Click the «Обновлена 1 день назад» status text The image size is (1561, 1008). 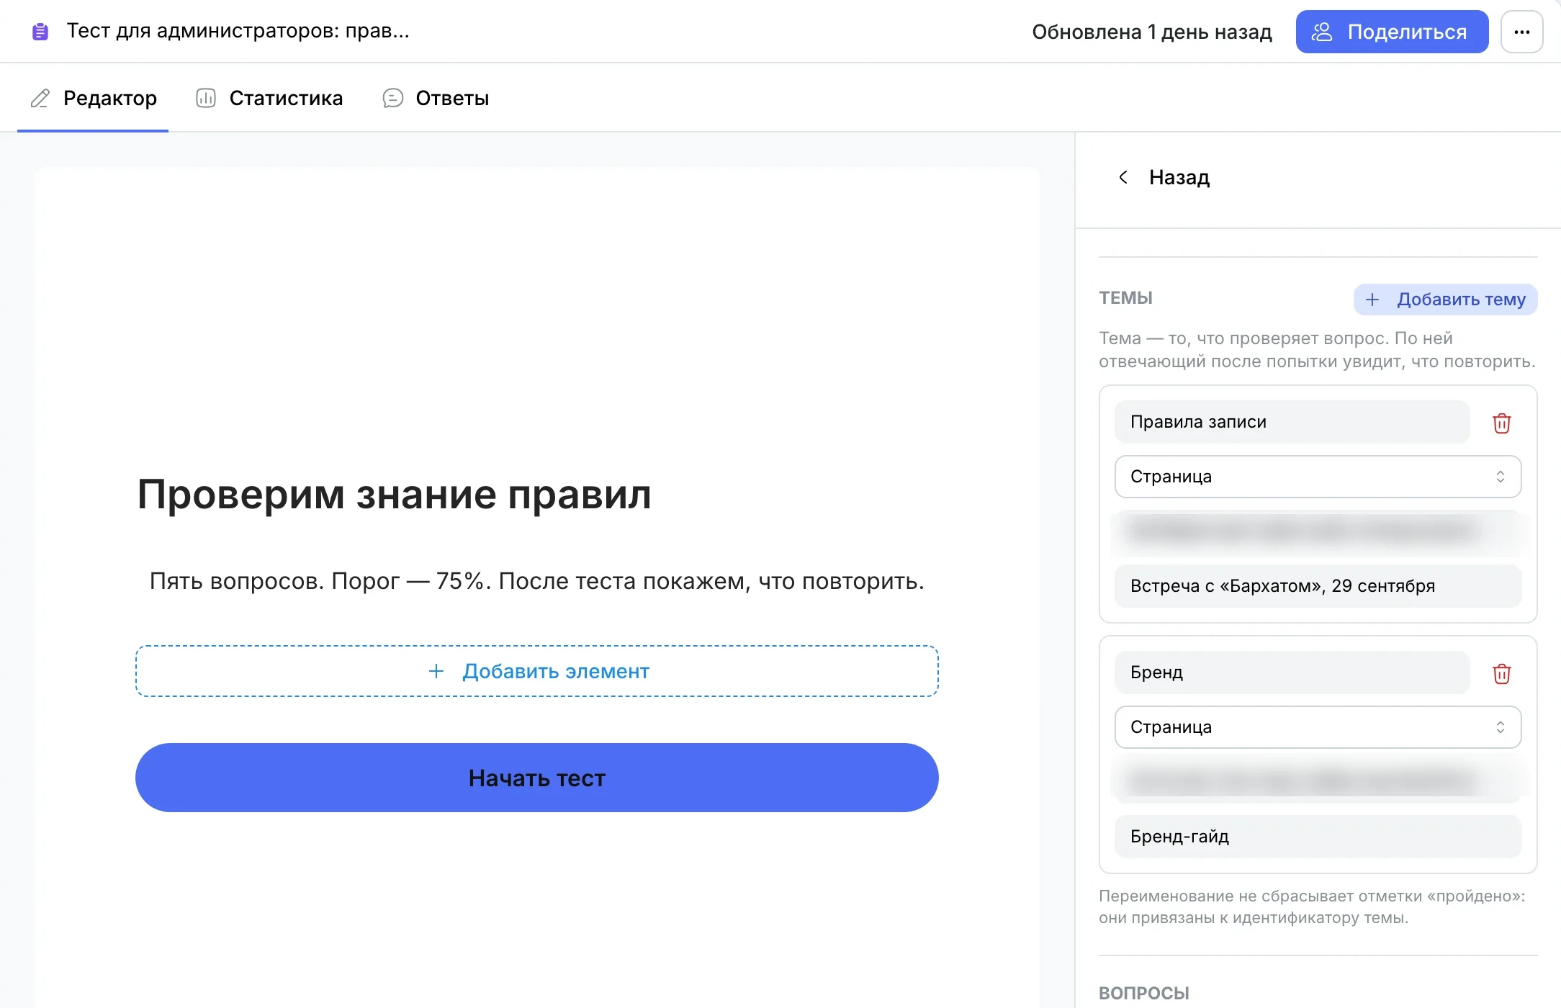pos(1151,32)
